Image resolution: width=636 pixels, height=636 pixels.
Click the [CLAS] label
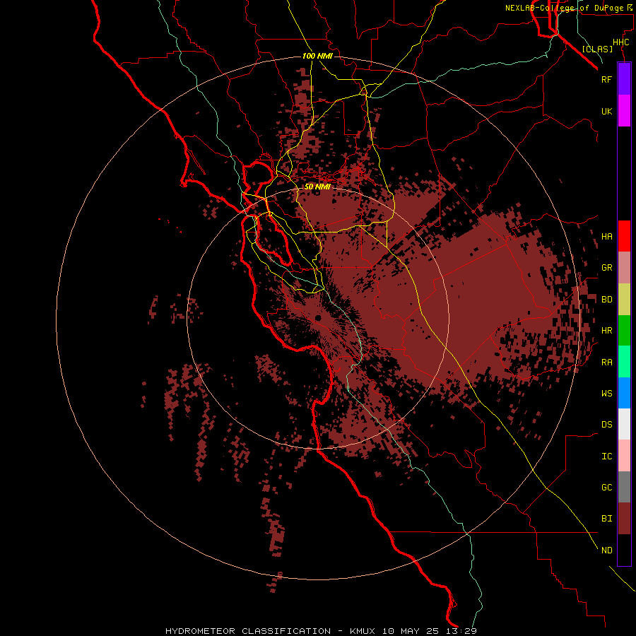click(x=597, y=49)
